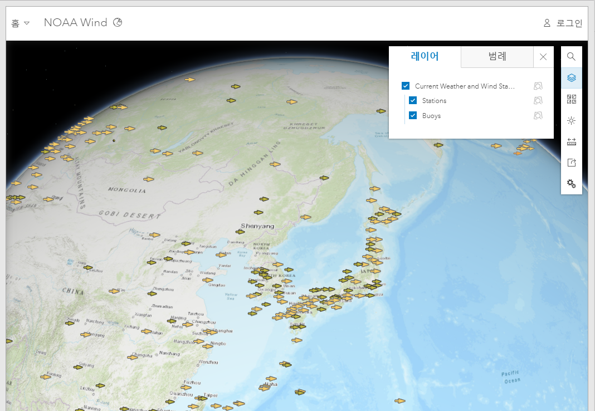The height and width of the screenshot is (411, 595).
Task: Switch to the 레이어 tab
Action: tap(425, 56)
